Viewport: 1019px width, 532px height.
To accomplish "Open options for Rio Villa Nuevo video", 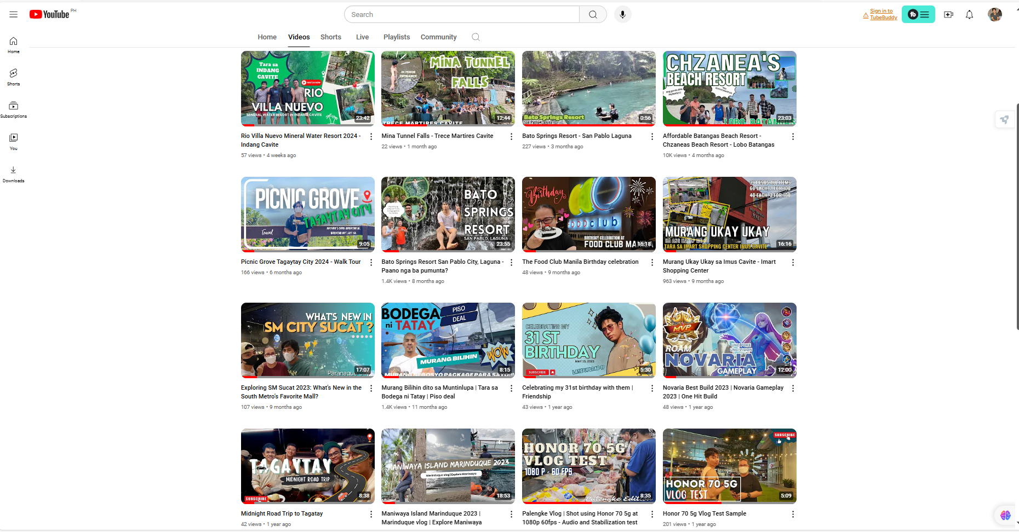I will (x=371, y=137).
